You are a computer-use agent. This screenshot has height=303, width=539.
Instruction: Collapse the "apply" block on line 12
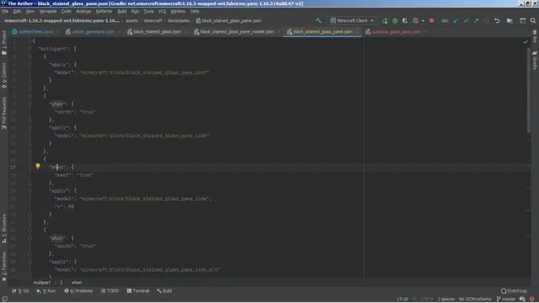[x=30, y=127]
